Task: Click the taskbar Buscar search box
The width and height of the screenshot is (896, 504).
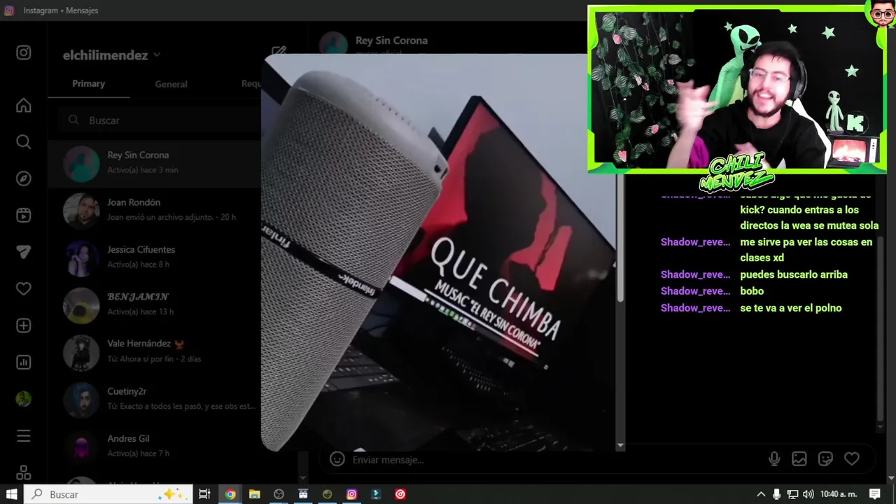Action: 109,494
